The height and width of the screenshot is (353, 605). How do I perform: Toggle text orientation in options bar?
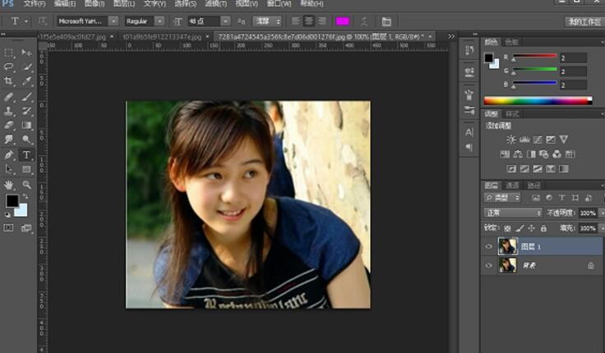(x=43, y=21)
